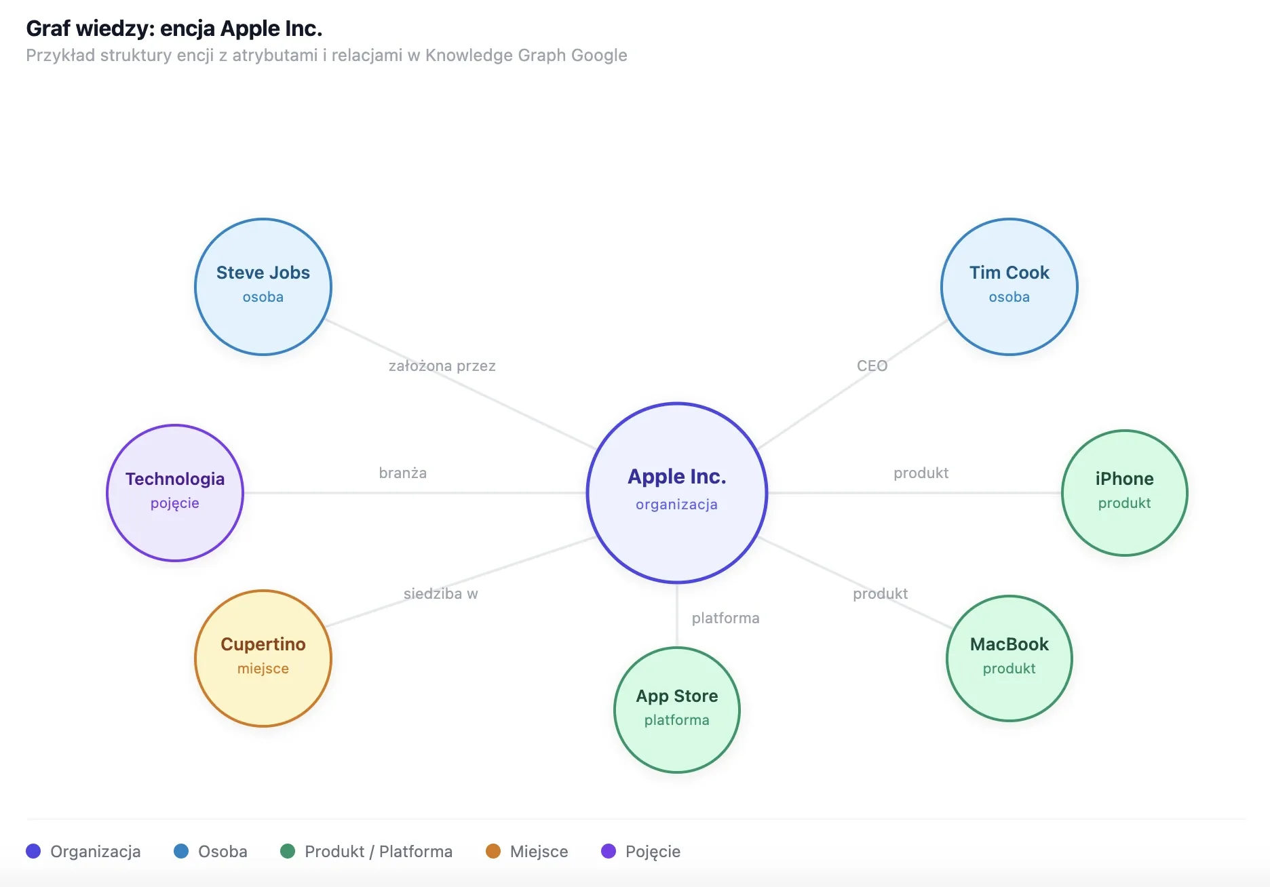Click the 'produkt' edge label near iPhone
This screenshot has height=887, width=1270.
921,473
